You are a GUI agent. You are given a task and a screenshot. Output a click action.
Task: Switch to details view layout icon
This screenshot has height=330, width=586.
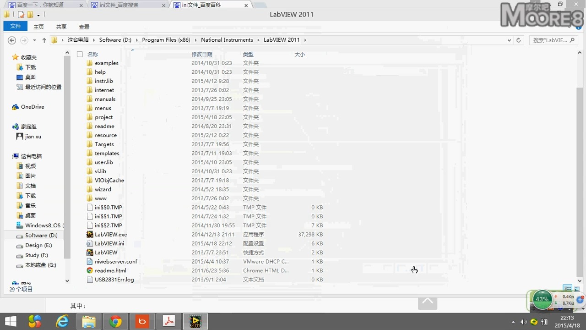[568, 289]
